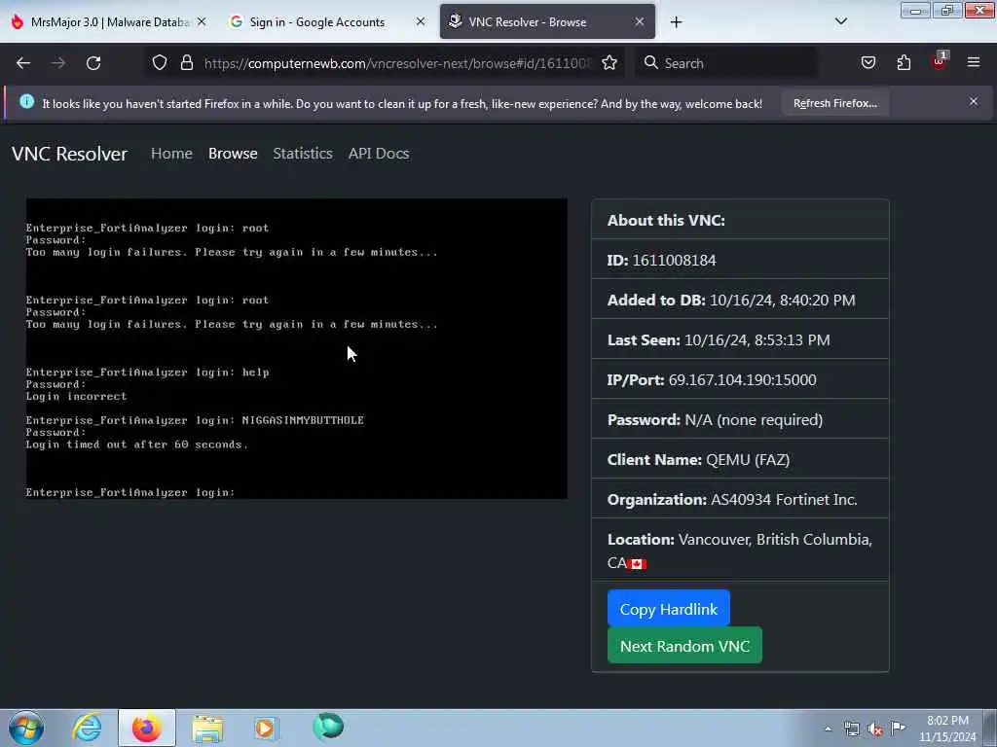Image resolution: width=997 pixels, height=747 pixels.
Task: Launch Internet Explorer from the taskbar
Action: click(87, 728)
